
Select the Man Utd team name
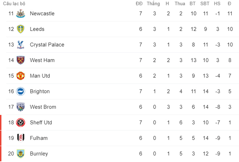pyautogui.click(x=40, y=76)
